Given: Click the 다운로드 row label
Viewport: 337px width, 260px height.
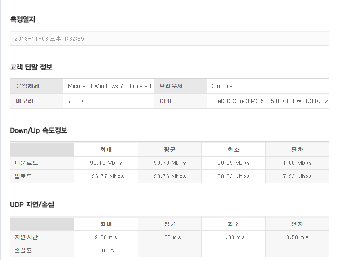Looking at the screenshot, I should pos(26,163).
